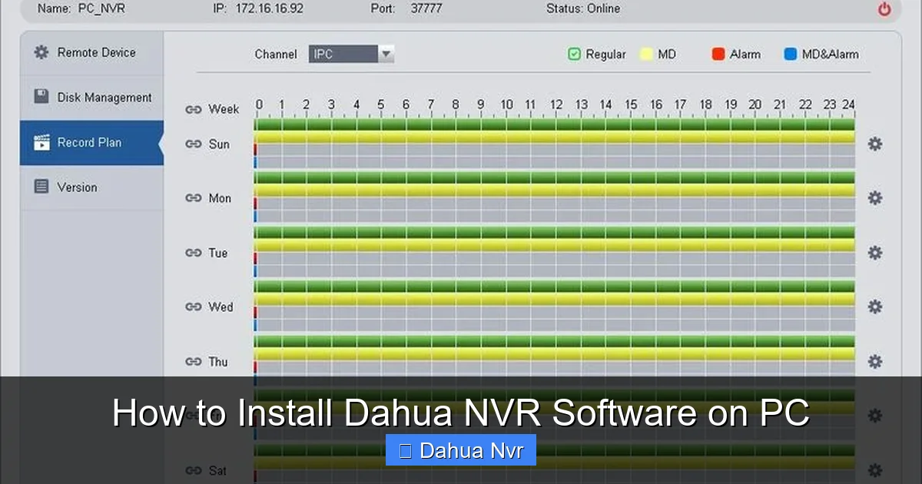Open Sunday's record plan settings gear
Screen dimensions: 922x484
874,144
